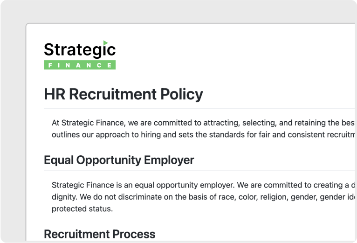Viewport: 357px width, 243px height.
Task: Click the green flag icon above Strategic logo
Action: click(105, 42)
